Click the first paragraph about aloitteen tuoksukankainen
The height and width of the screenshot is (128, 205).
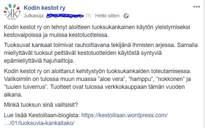click(97, 31)
